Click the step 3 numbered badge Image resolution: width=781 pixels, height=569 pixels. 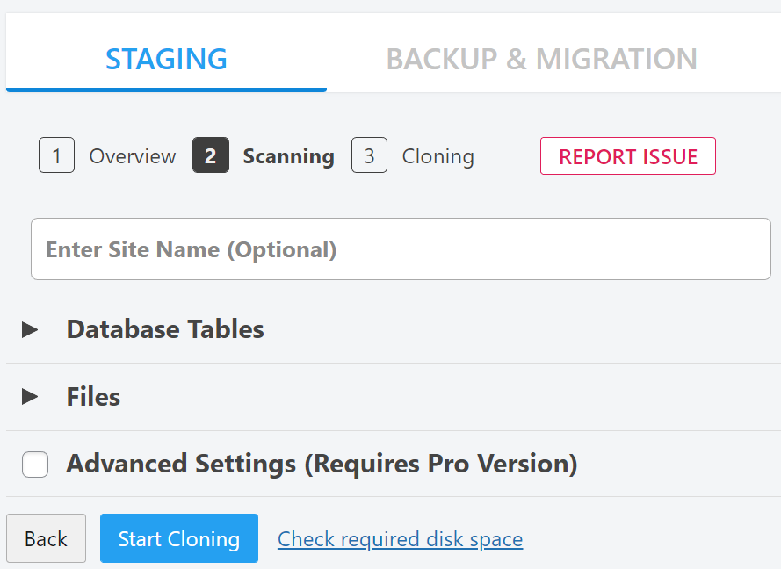369,155
